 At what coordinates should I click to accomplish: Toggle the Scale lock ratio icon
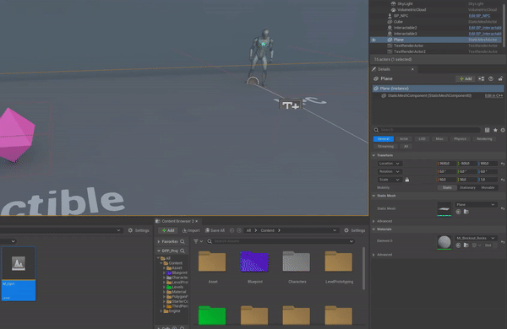[407, 180]
